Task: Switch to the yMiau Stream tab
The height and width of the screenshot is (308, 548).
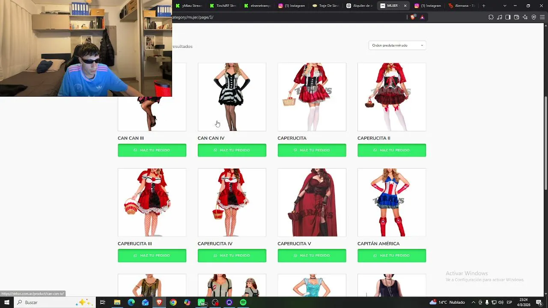Action: (189, 6)
